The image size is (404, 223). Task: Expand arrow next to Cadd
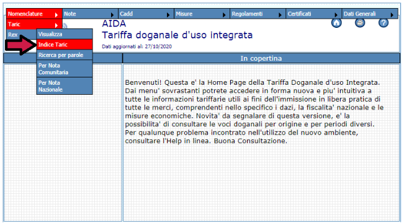tap(168, 15)
